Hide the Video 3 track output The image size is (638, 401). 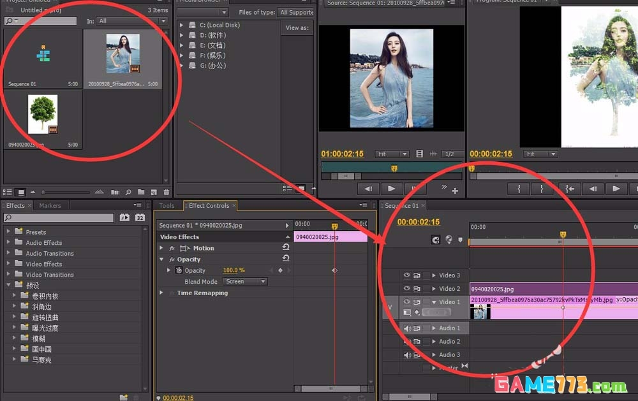406,275
